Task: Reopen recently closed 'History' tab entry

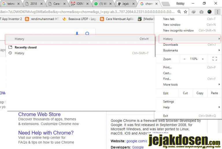Action: tap(80, 53)
